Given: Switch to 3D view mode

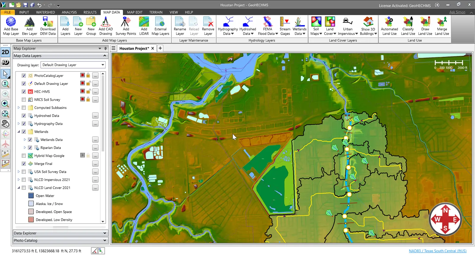Looking at the screenshot, I should pyautogui.click(x=5, y=62).
